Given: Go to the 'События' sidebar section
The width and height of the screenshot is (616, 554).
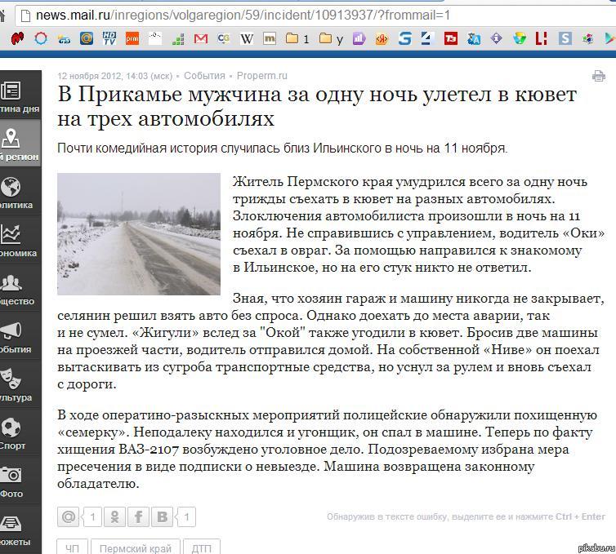Looking at the screenshot, I should (20, 335).
